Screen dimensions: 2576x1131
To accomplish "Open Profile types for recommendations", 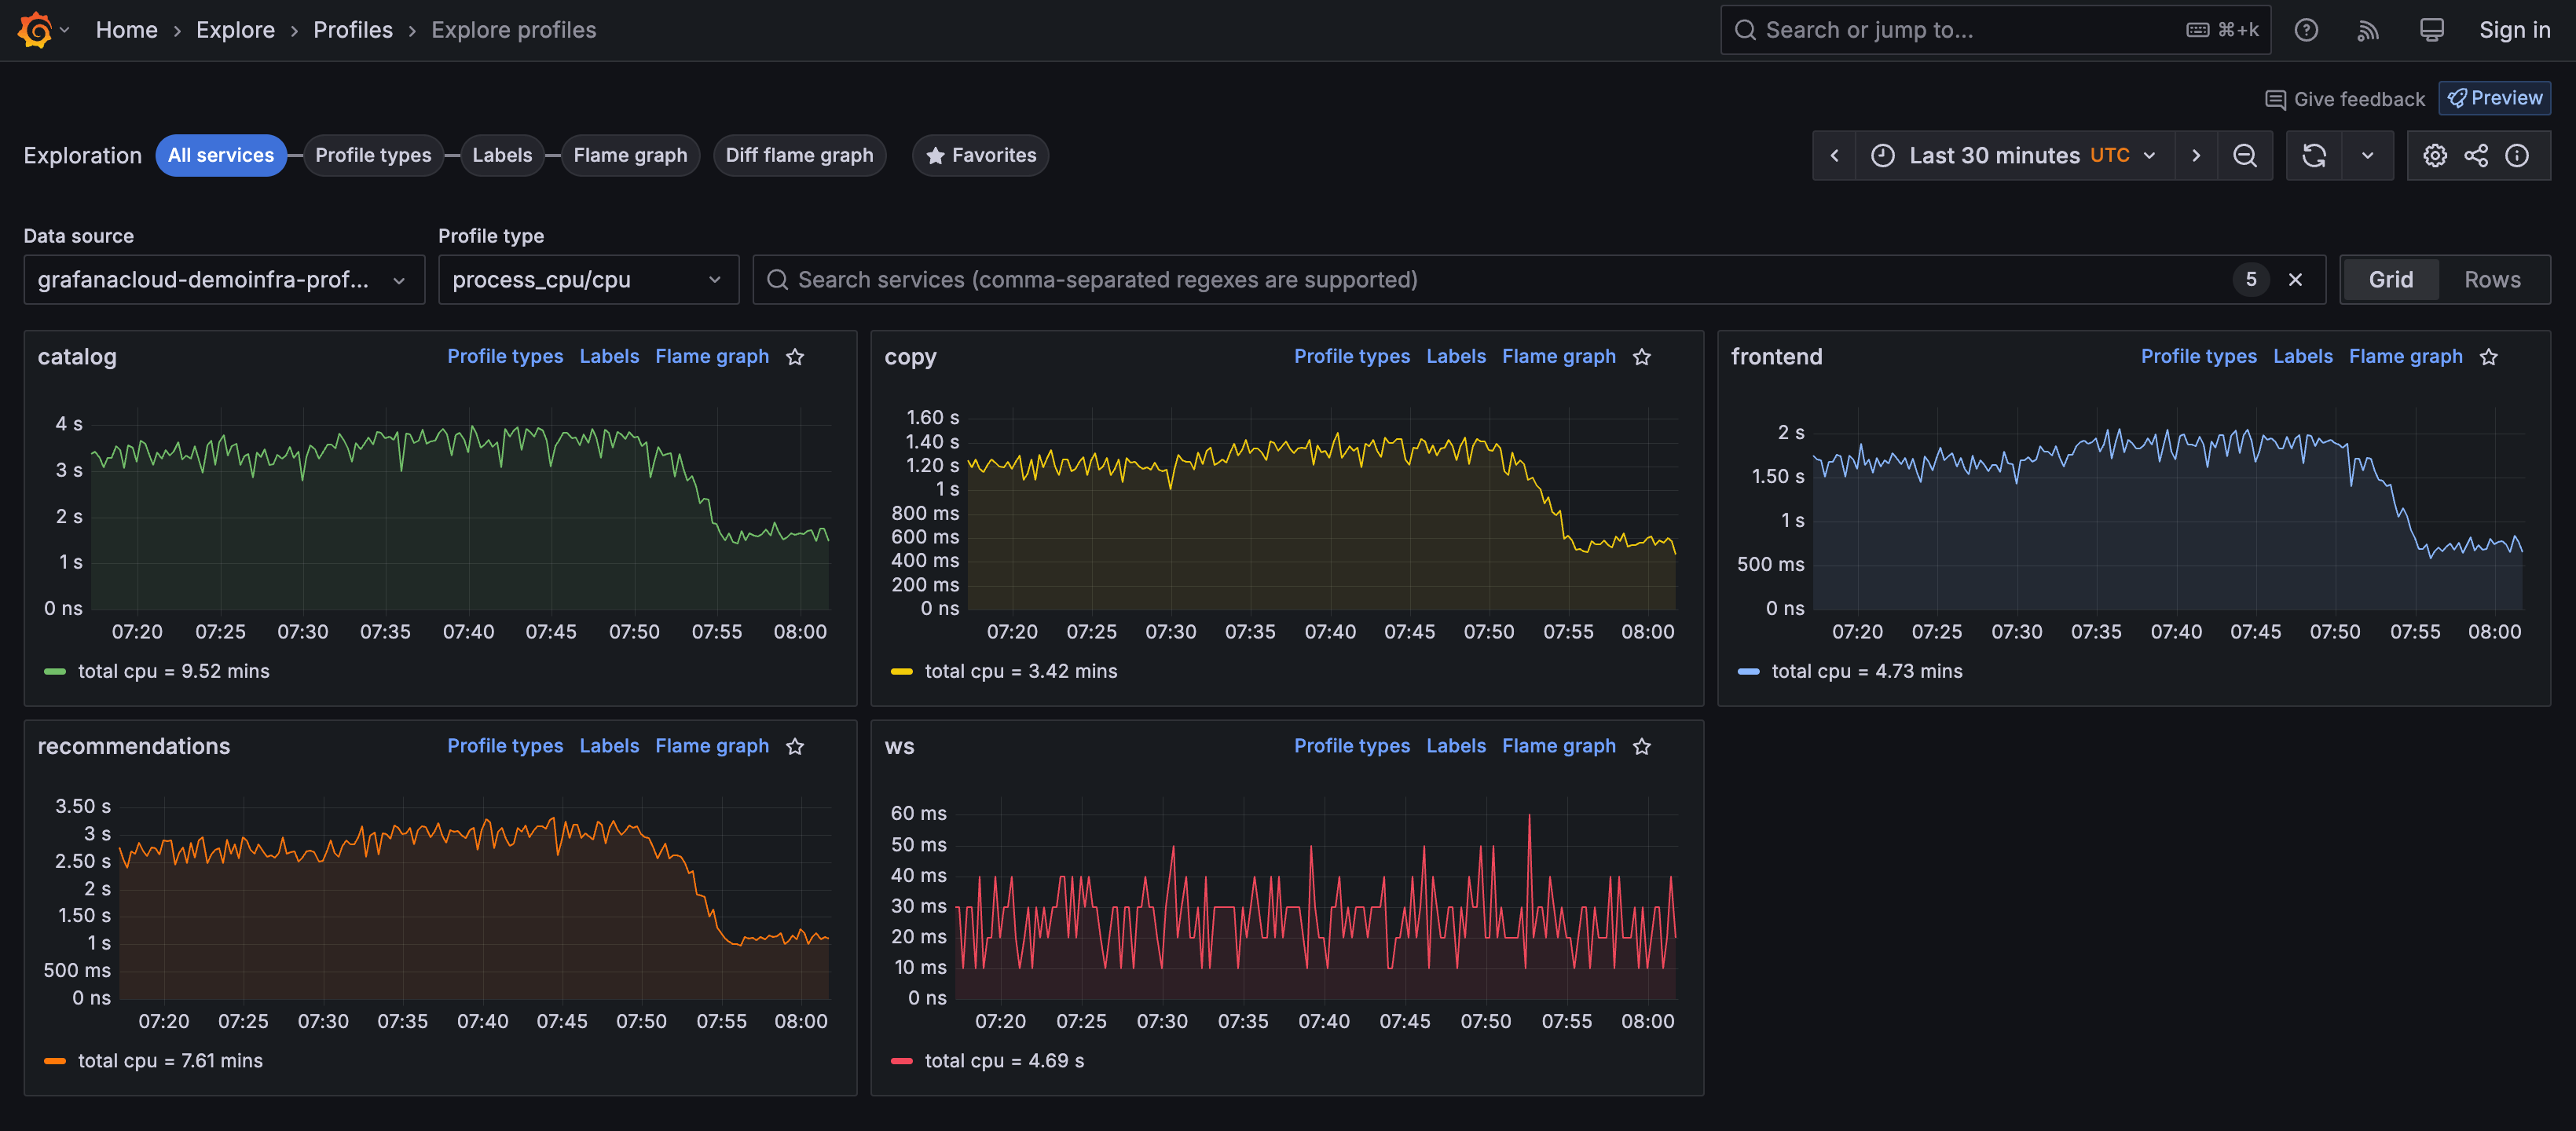I will [x=505, y=746].
